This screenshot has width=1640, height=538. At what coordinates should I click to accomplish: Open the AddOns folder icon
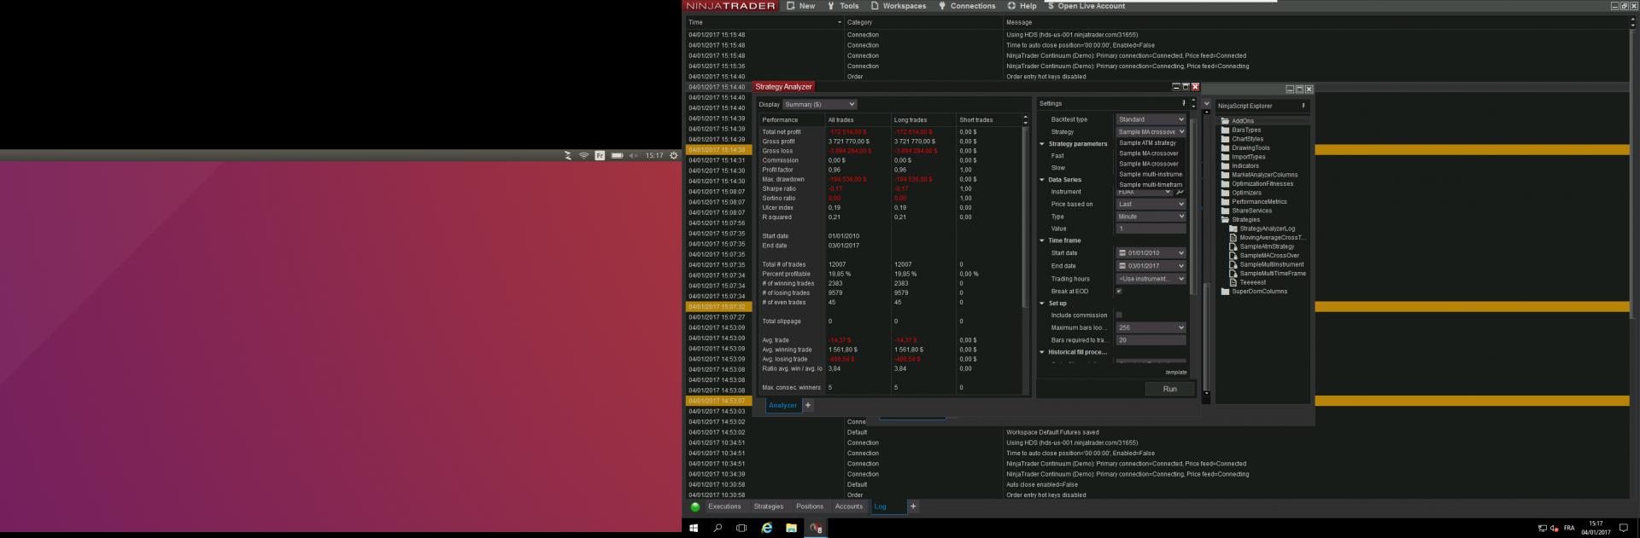1226,121
